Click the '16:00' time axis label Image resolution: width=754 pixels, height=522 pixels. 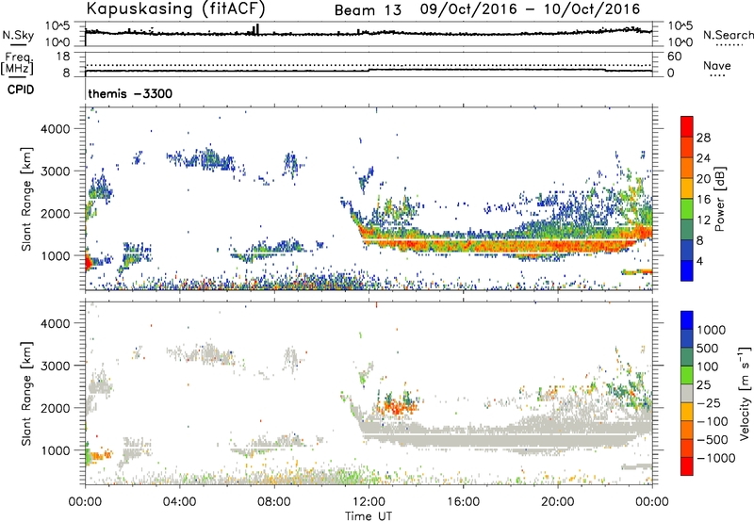(463, 502)
